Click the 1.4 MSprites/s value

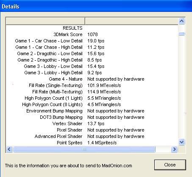pos(102,143)
